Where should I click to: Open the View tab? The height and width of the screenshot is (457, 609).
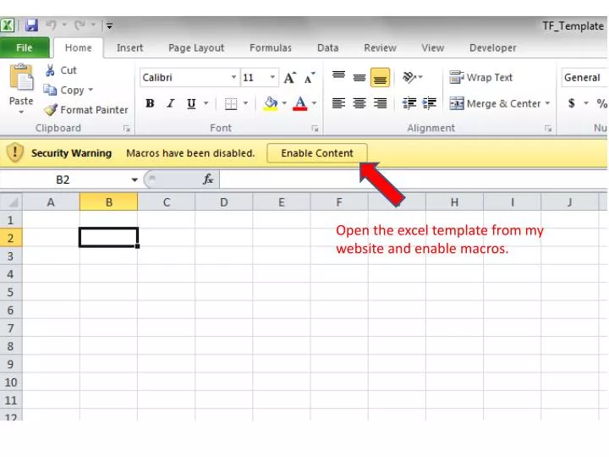[x=433, y=47]
